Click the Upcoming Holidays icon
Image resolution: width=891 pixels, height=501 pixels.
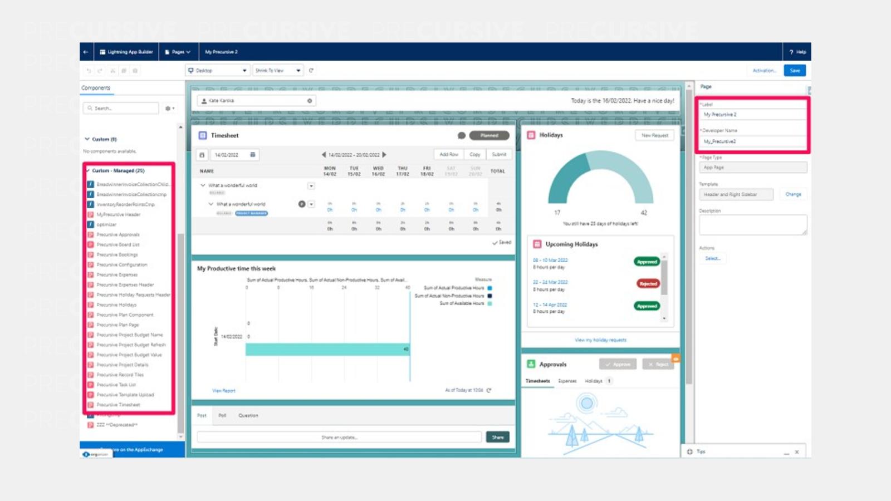537,244
